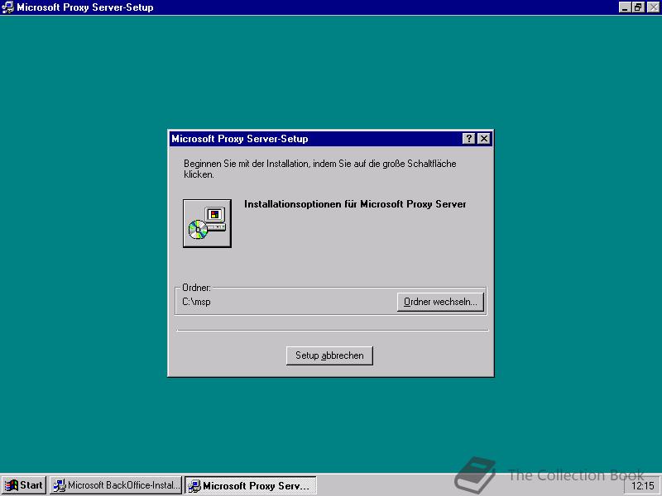The width and height of the screenshot is (662, 496).
Task: Click the large installation options icon button
Action: tap(207, 223)
